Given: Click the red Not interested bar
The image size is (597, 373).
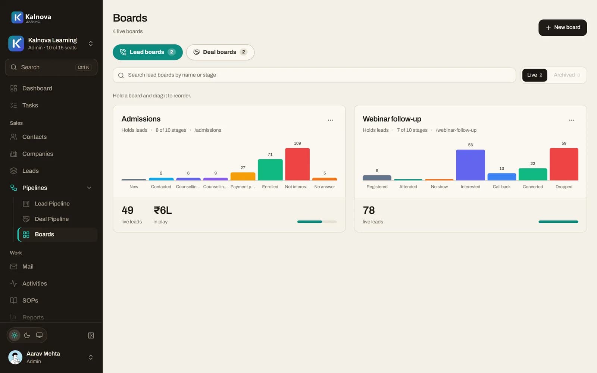Looking at the screenshot, I should click(x=297, y=164).
